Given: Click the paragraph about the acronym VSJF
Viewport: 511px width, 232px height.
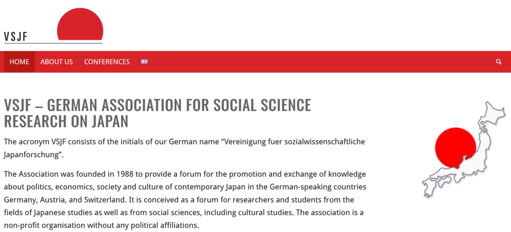Looking at the screenshot, I should (185, 148).
